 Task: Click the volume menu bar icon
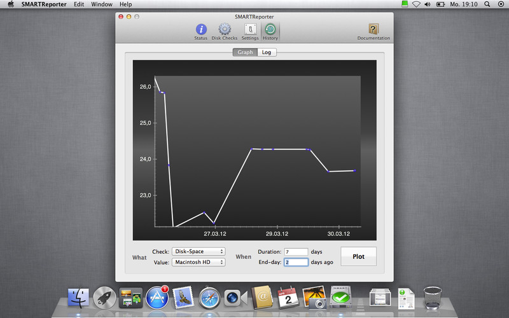click(428, 4)
